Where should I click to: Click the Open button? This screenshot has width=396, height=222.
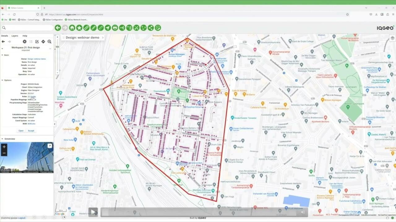pyautogui.click(x=21, y=131)
